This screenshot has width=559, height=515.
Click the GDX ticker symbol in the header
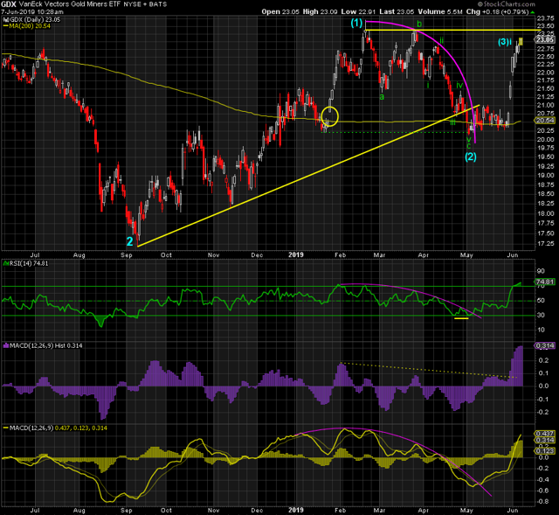[8, 4]
